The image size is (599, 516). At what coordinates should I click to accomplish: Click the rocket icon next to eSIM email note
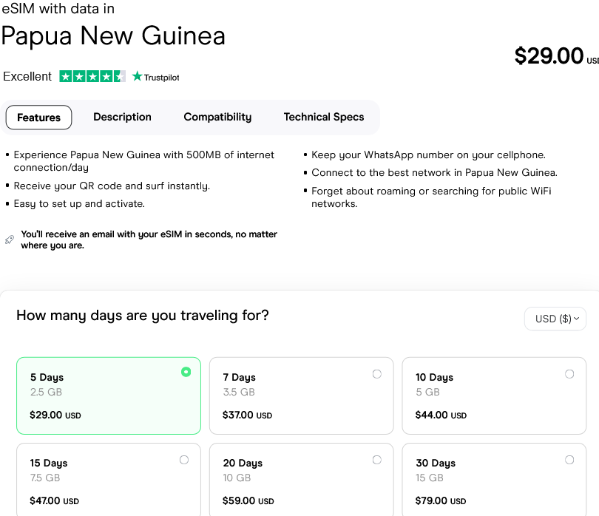click(x=9, y=240)
